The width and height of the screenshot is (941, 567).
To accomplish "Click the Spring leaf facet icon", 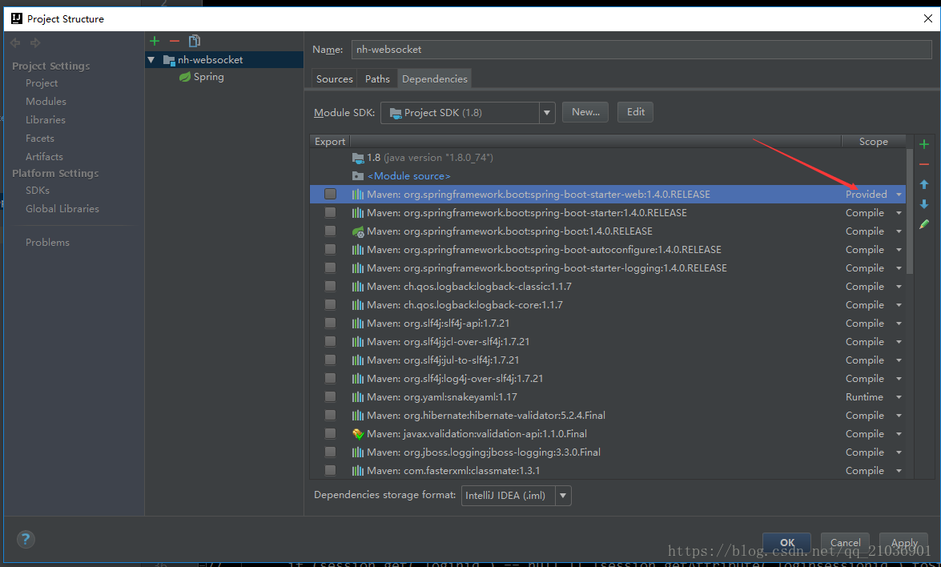I will pos(185,77).
